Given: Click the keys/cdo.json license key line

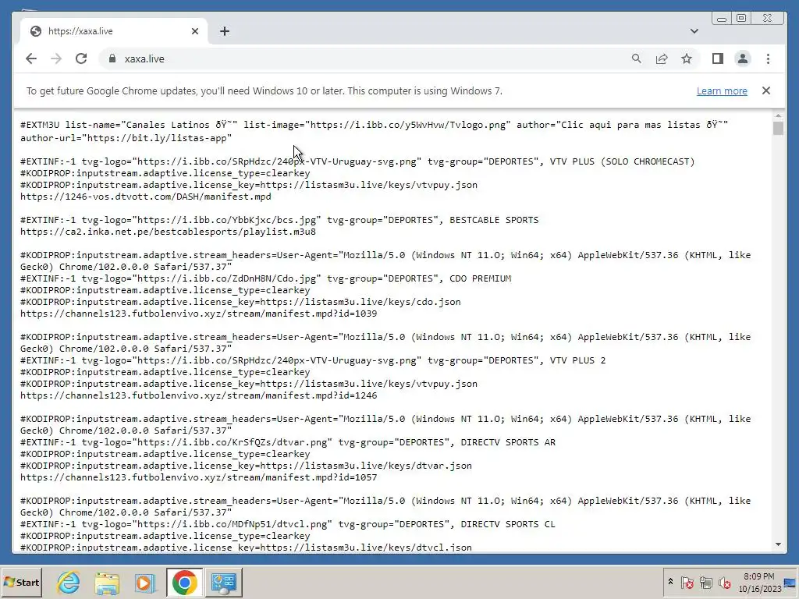Looking at the screenshot, I should coord(240,302).
